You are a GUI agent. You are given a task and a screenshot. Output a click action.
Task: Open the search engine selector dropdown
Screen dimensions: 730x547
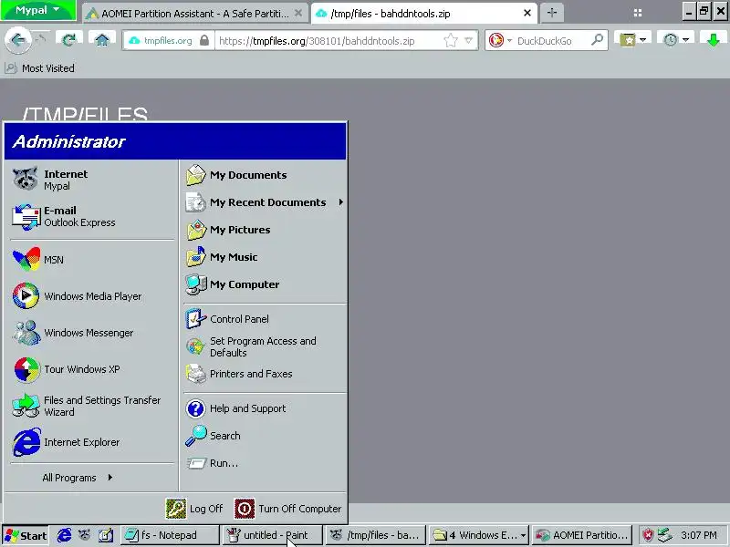500,41
